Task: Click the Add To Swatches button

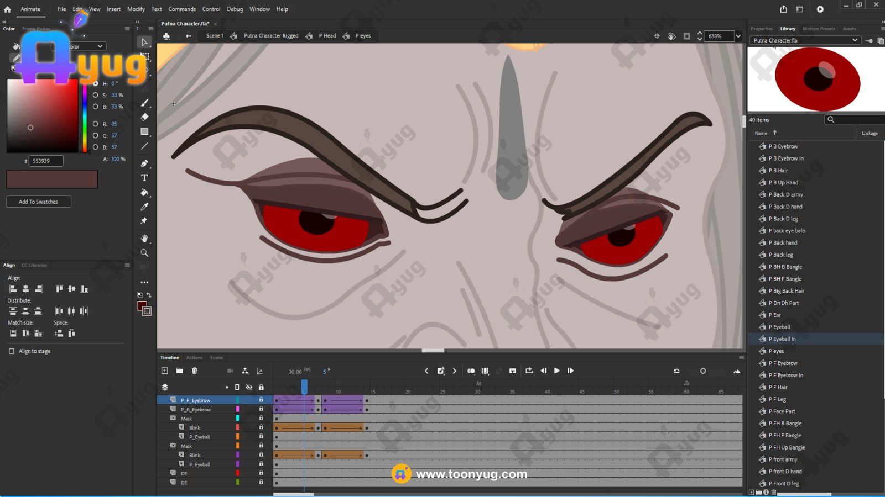Action: pos(38,202)
